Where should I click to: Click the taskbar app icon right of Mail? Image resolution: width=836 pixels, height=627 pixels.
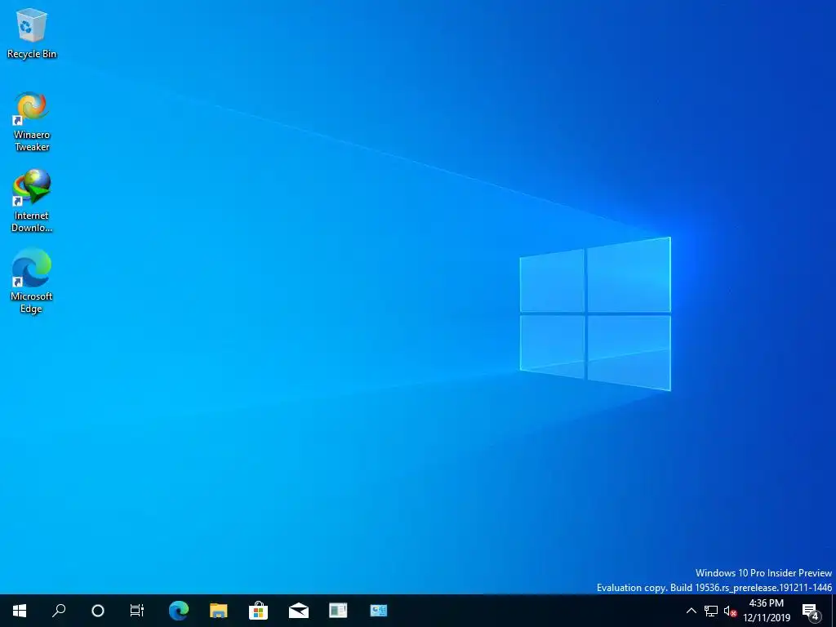coord(338,611)
